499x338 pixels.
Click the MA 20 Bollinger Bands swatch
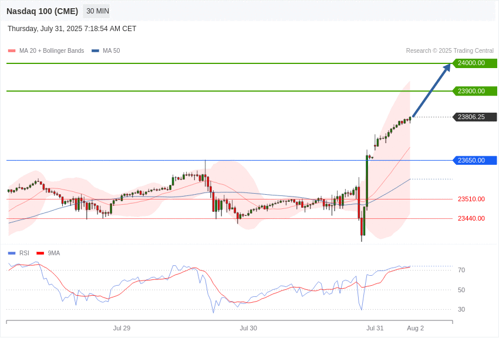pyautogui.click(x=12, y=50)
